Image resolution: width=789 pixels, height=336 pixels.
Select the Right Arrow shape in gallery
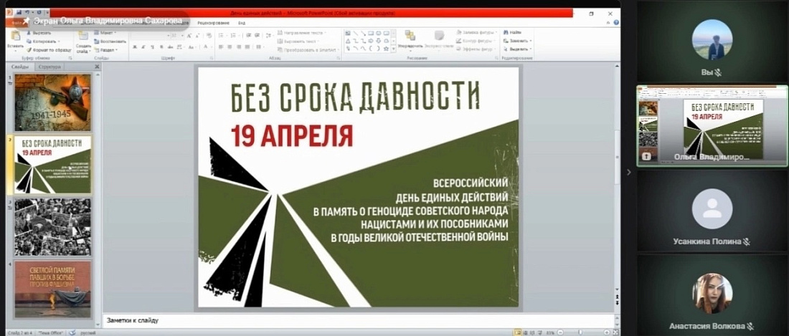pos(371,41)
